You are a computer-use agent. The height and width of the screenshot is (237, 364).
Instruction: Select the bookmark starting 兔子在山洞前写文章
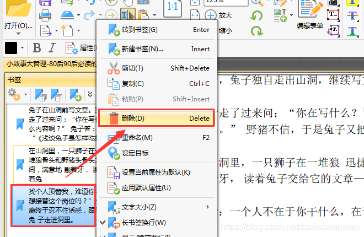click(55, 124)
